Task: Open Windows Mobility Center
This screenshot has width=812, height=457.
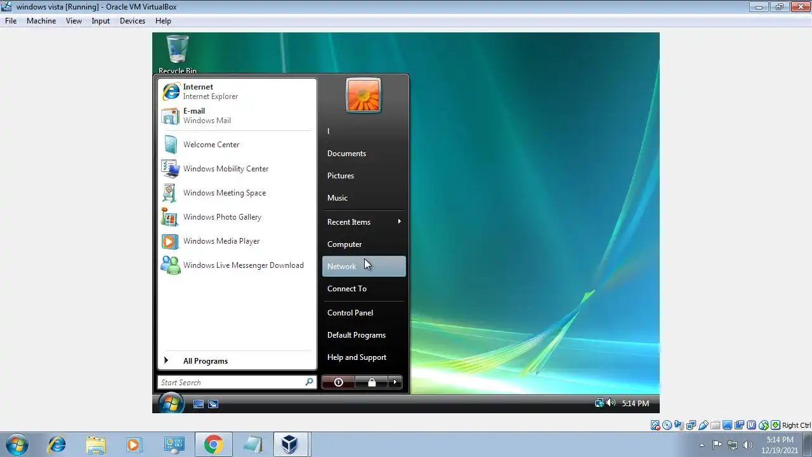Action: tap(237, 169)
